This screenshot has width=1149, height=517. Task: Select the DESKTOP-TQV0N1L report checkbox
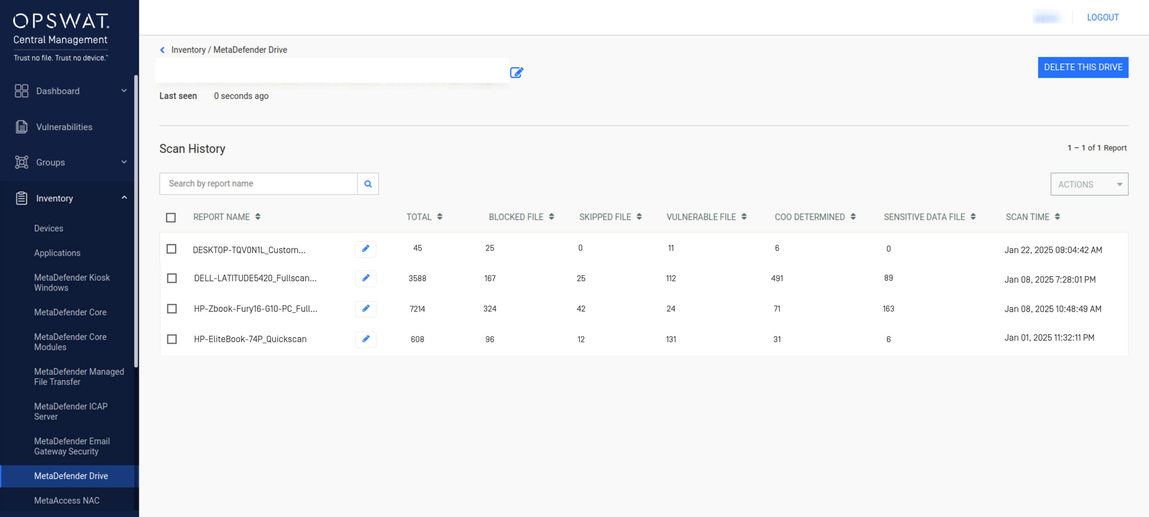click(171, 249)
